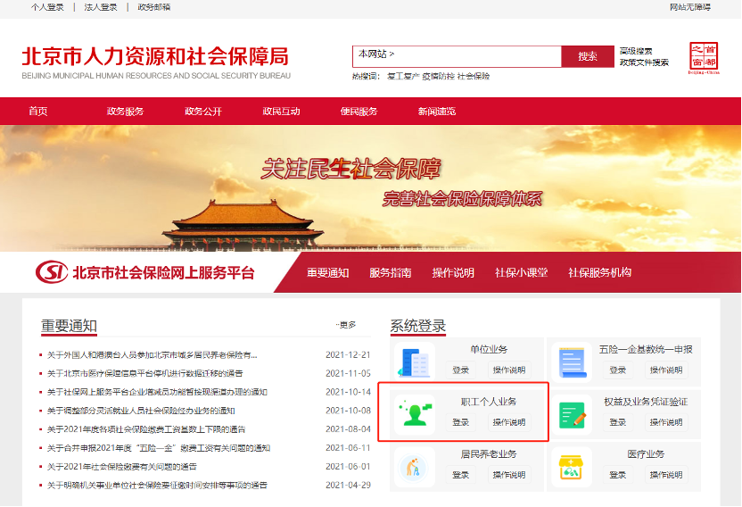This screenshot has height=507, width=742.
Task: Click 登录 under 单位业务
Action: point(460,370)
